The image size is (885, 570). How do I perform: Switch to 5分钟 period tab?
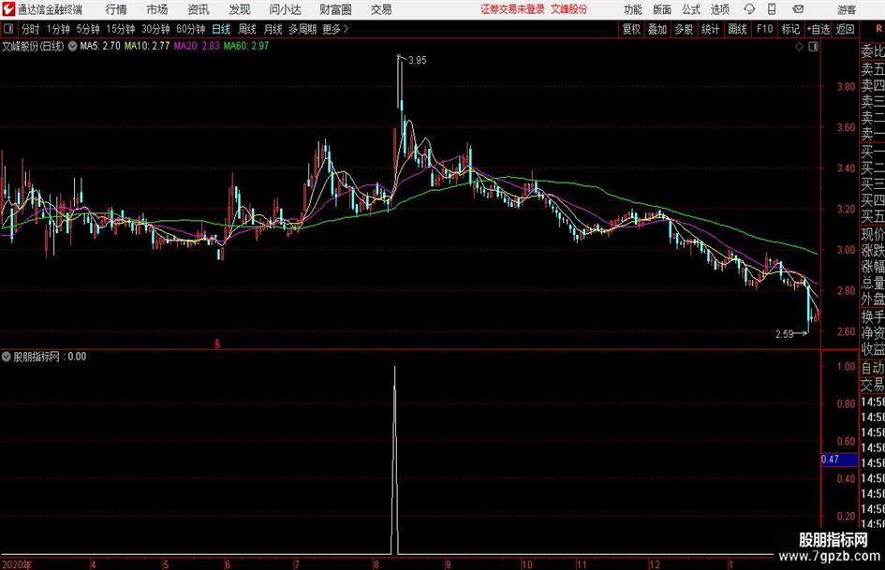[x=87, y=29]
